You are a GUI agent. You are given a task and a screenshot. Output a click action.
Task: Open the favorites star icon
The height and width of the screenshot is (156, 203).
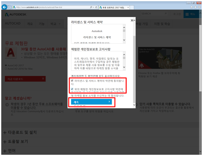195,7
